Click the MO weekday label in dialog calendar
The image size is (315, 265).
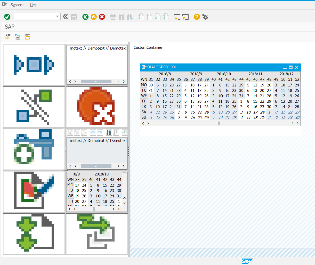click(x=144, y=85)
